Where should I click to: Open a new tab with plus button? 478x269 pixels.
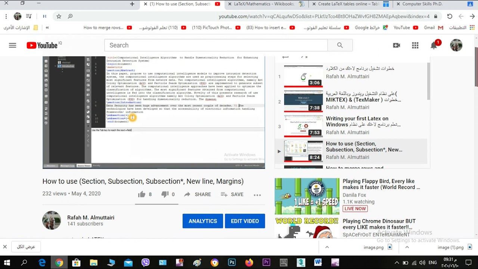[x=132, y=4]
